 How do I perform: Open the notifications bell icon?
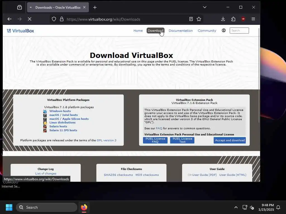point(278,207)
